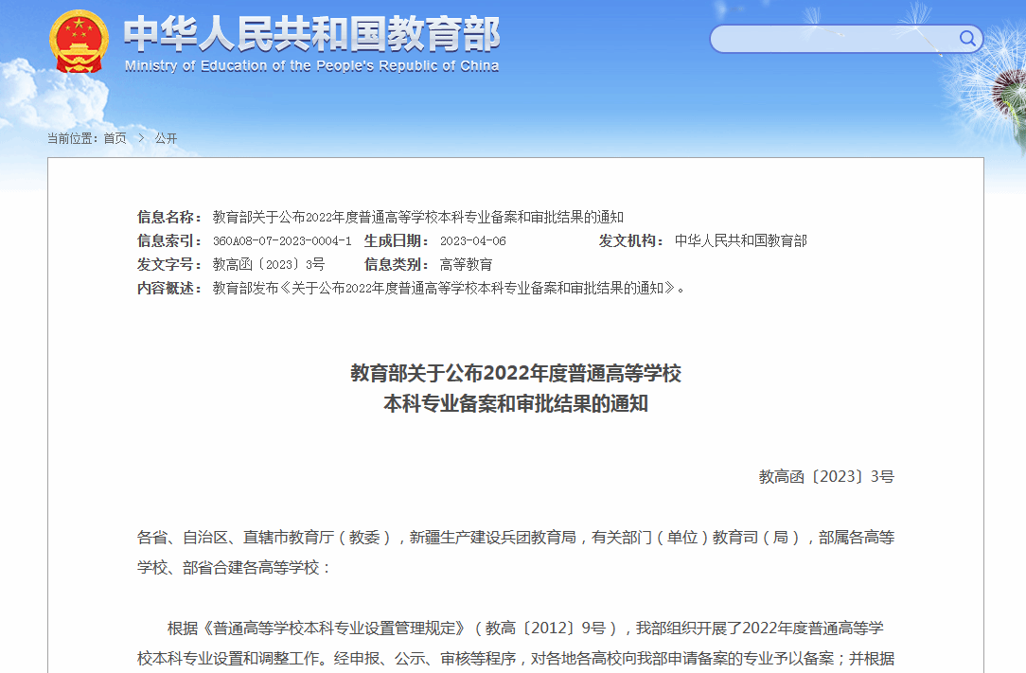This screenshot has height=673, width=1026.
Task: Click the 高等教育 category value
Action: point(466,265)
